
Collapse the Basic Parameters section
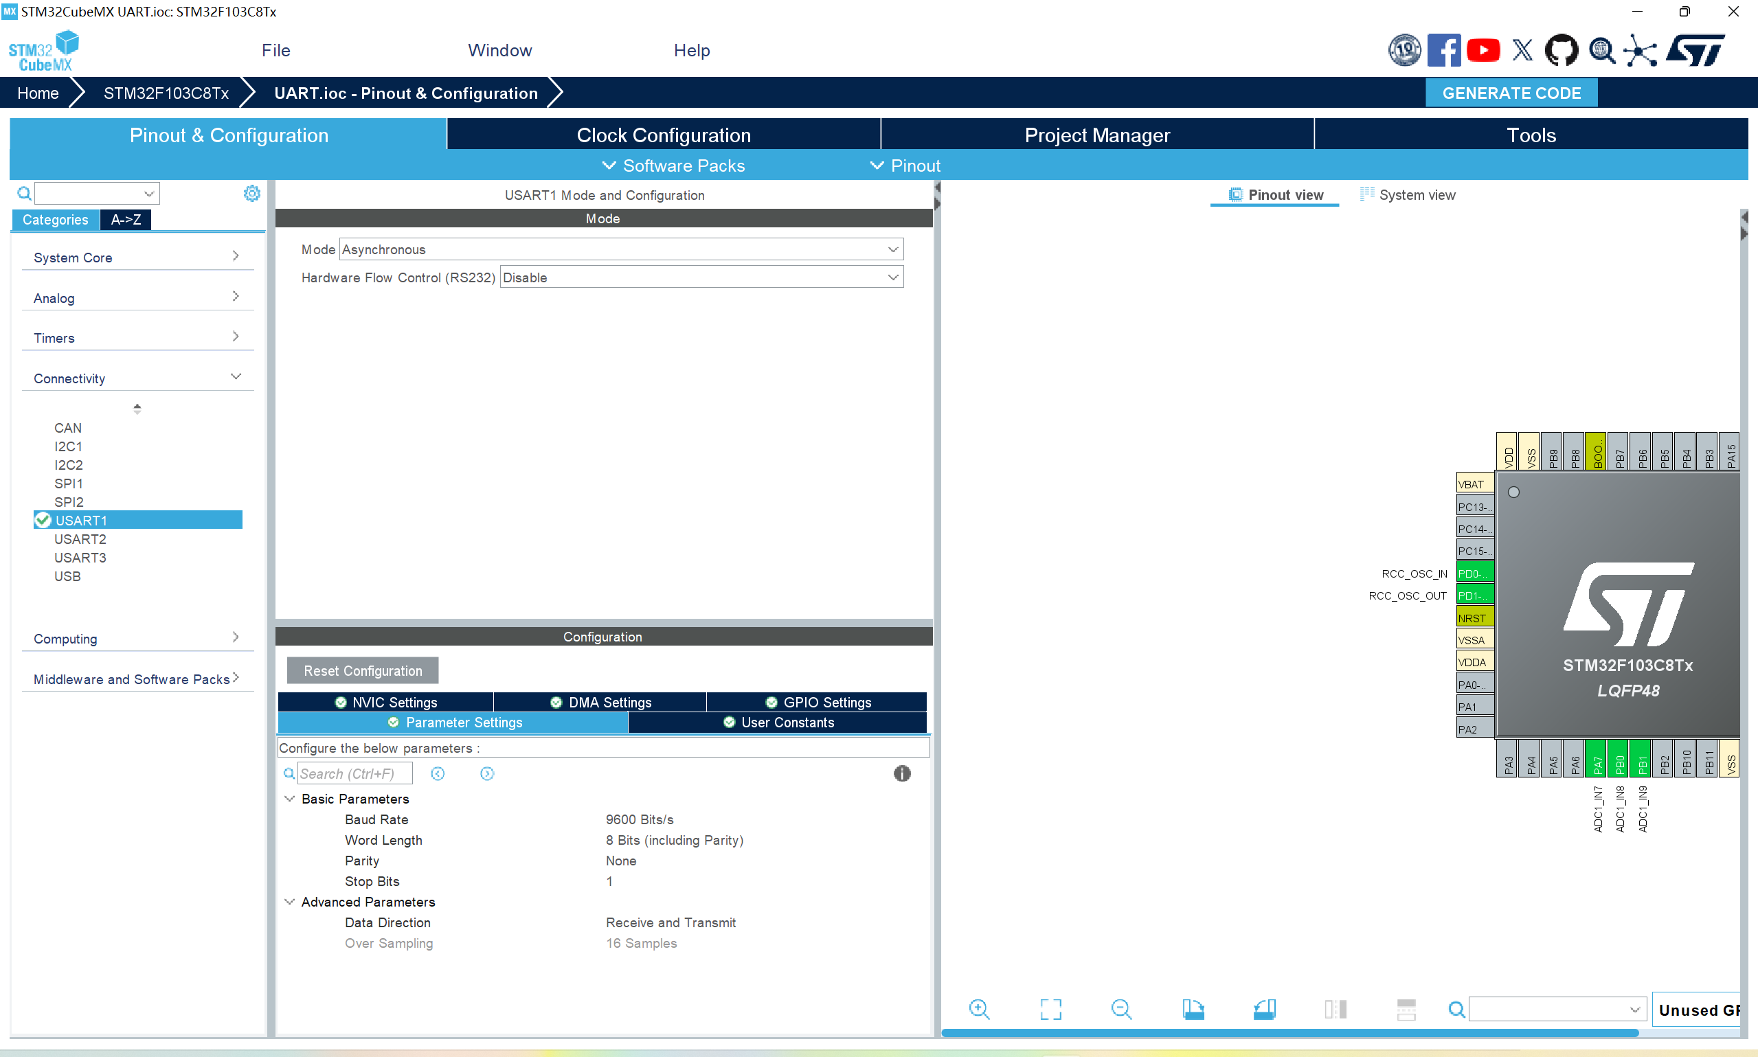(x=289, y=799)
